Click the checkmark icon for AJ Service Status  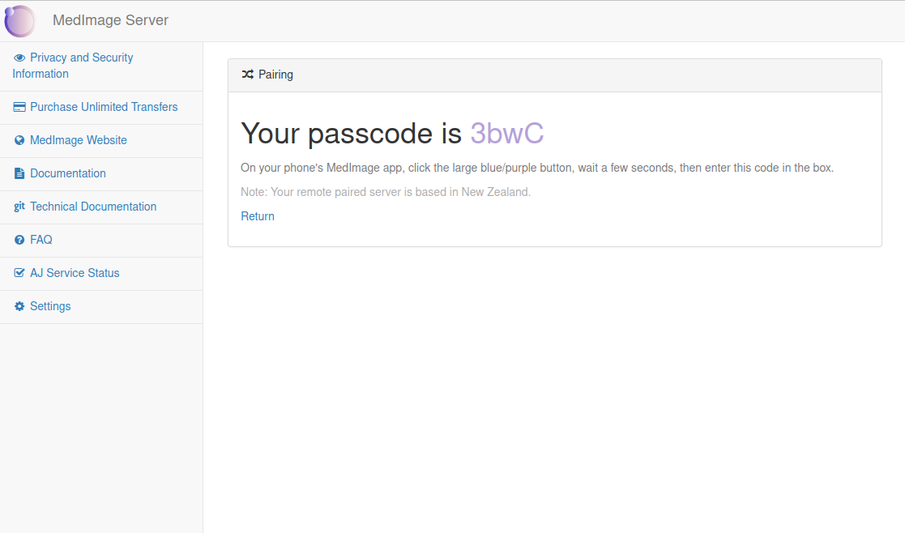[x=19, y=273]
